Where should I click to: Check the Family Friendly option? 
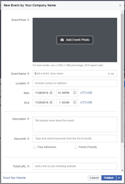[76, 147]
